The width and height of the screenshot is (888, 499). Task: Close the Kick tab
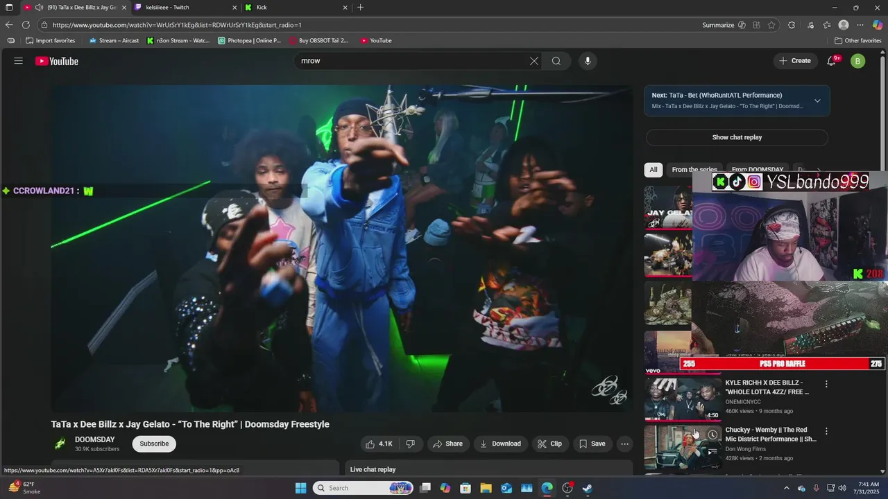[345, 8]
